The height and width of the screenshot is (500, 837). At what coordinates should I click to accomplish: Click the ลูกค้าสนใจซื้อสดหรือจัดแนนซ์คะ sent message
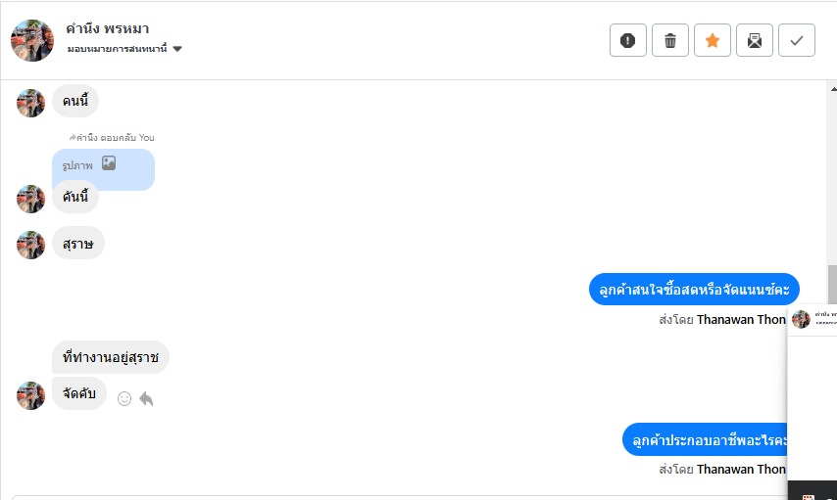(x=694, y=290)
